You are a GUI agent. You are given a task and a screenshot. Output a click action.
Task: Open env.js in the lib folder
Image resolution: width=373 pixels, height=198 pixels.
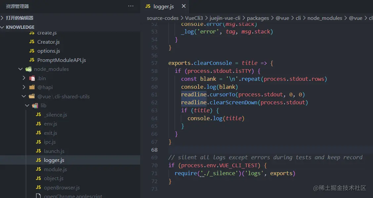[51, 124]
